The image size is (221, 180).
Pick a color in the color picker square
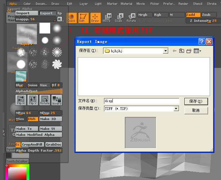point(17,173)
